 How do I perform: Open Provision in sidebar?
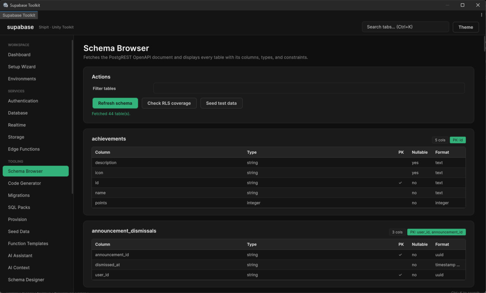(x=36, y=219)
